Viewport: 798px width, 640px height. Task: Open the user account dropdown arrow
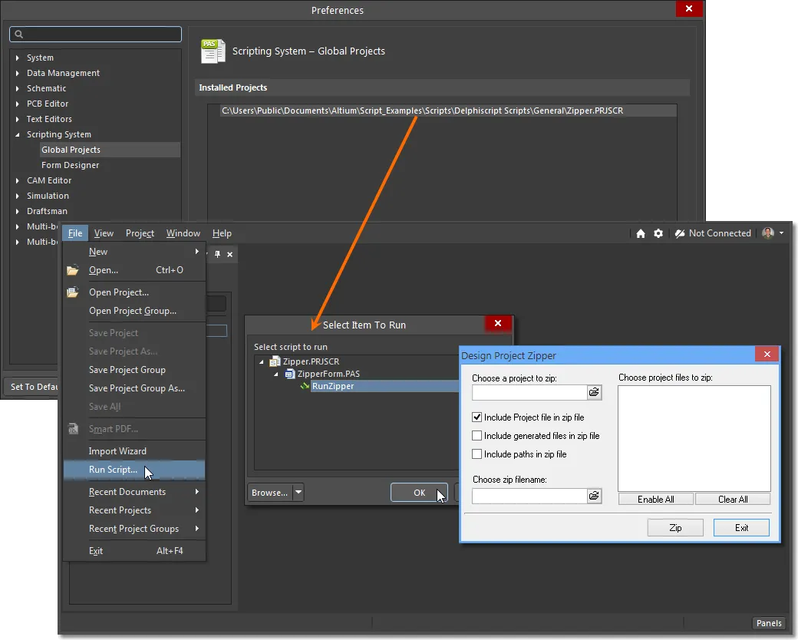click(x=782, y=233)
